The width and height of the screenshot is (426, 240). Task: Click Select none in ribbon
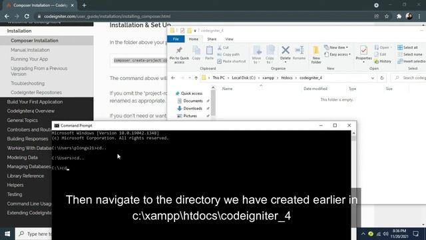(410, 55)
